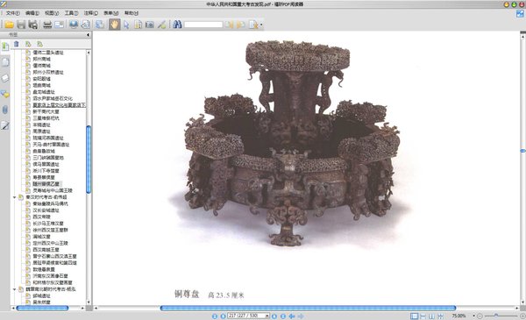Open the 帮助(H) menu
This screenshot has height=320, width=526.
tap(131, 13)
